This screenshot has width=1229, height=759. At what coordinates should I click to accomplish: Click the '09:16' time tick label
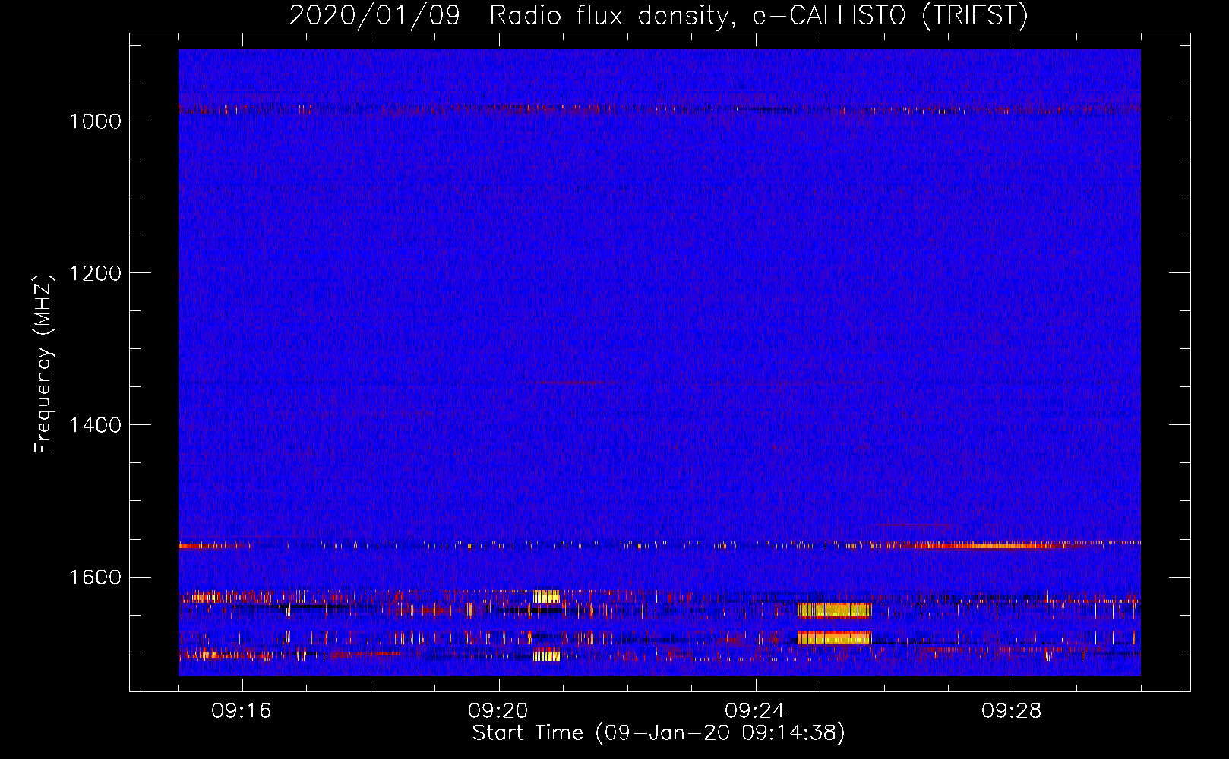coord(242,711)
